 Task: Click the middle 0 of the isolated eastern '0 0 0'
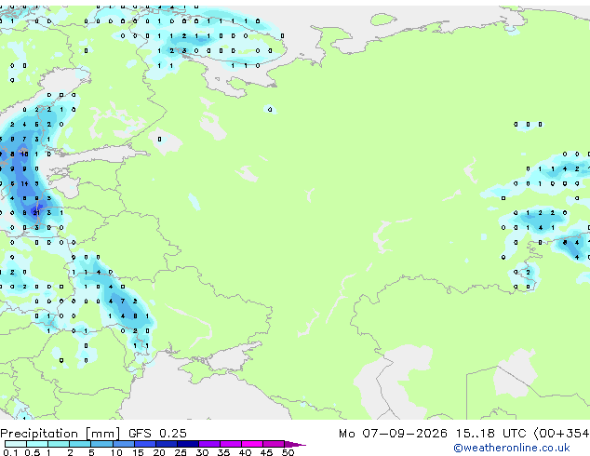(x=528, y=124)
